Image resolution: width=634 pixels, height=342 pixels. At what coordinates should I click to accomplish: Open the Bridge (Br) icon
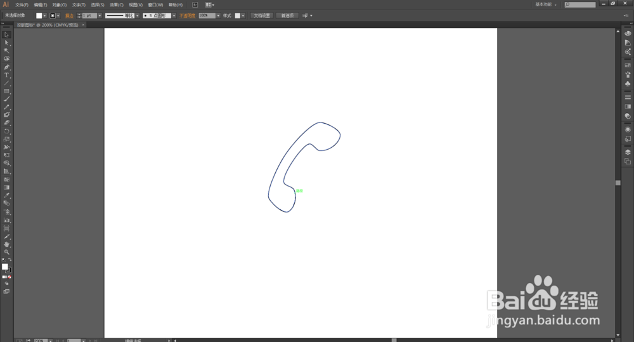[x=195, y=5]
